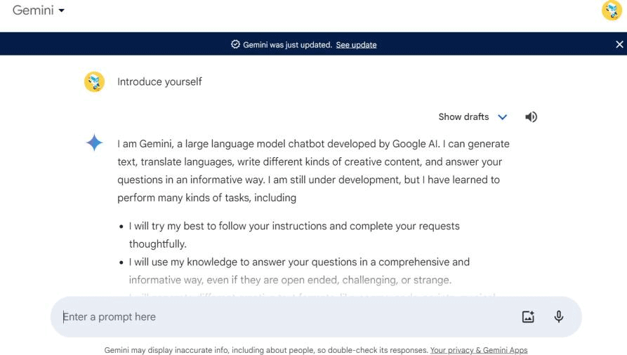
Task: Click the response's opening paragraph text
Action: coord(313,170)
